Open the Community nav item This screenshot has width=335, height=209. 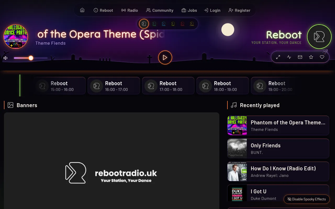pyautogui.click(x=160, y=10)
